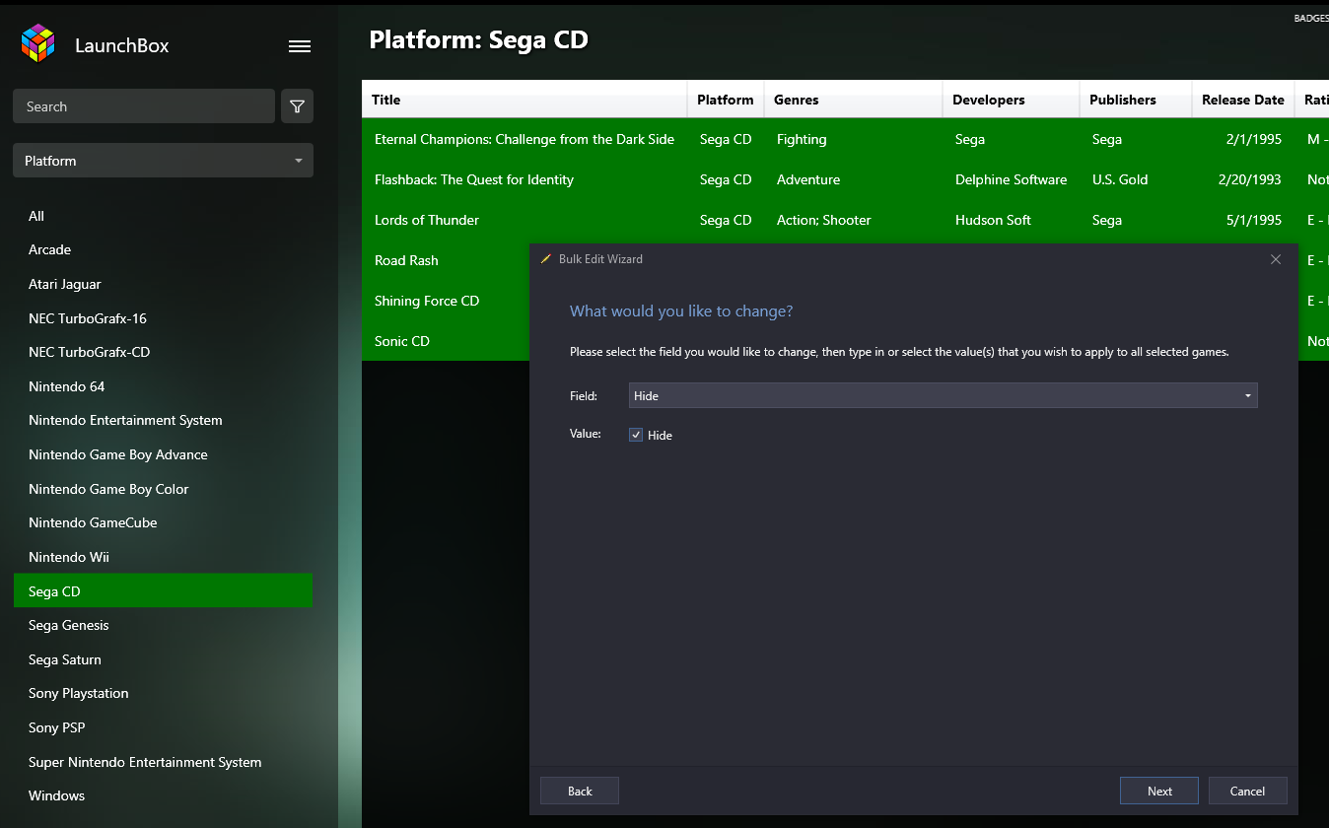Screen dimensions: 1329x828
Task: Click release date 2/20/1993
Action: (1250, 179)
